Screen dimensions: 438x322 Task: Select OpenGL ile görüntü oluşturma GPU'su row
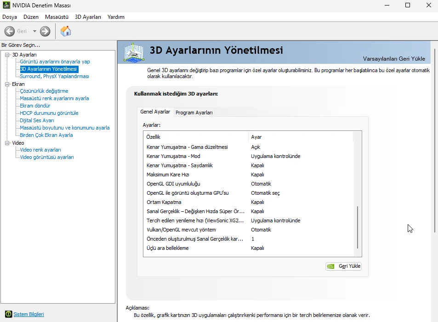tap(249, 193)
